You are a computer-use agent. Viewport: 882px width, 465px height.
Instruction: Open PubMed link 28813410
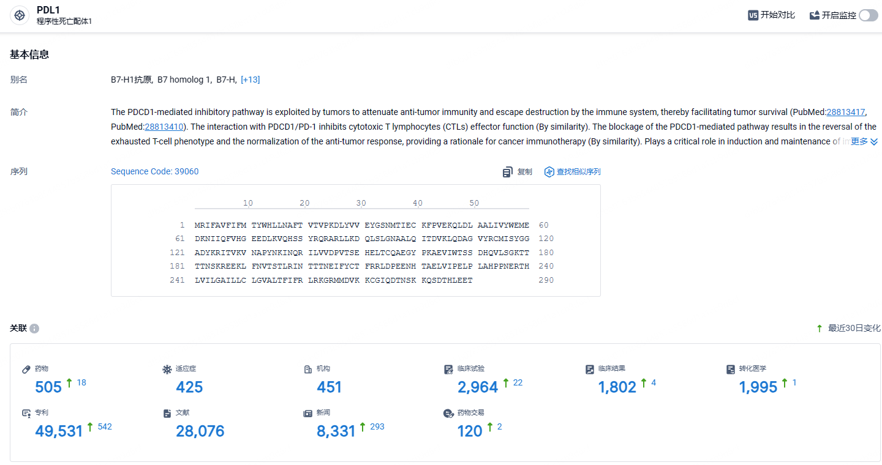[164, 127]
